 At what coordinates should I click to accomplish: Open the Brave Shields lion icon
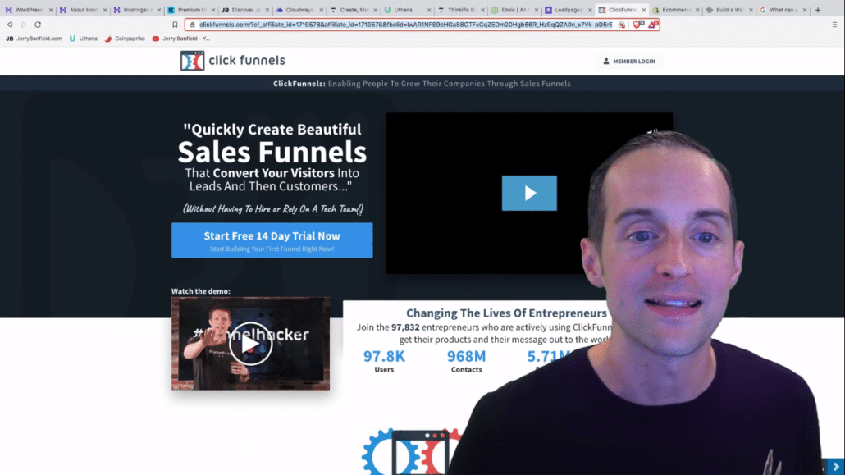coord(638,25)
